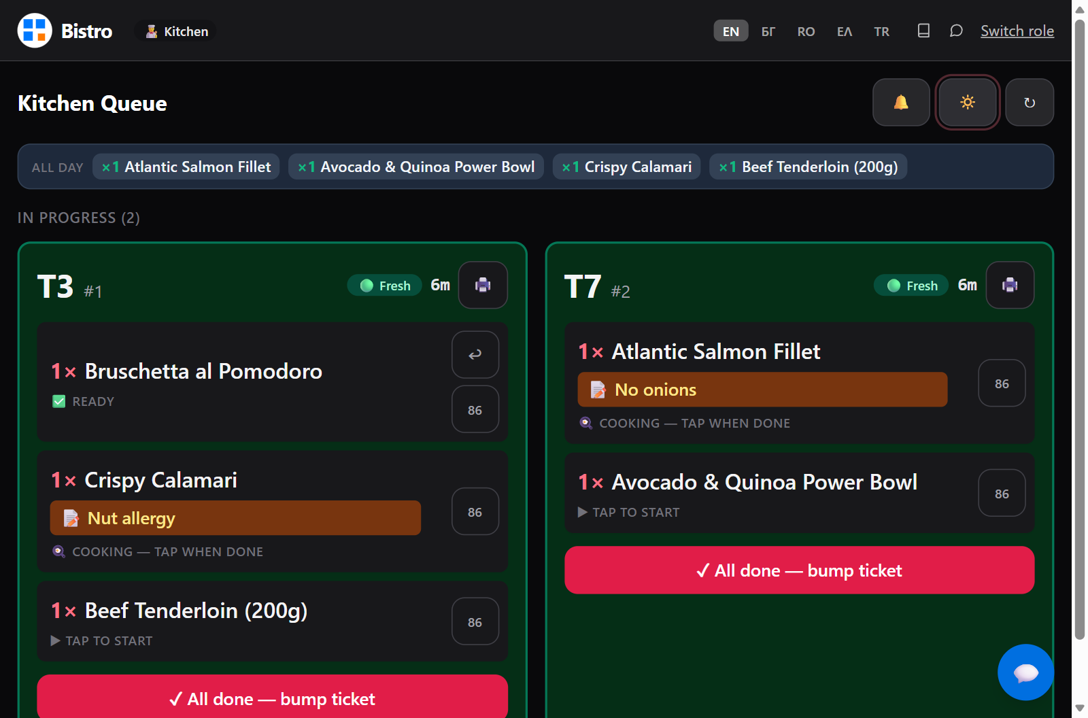Click the Fresh status badge on T7
The image size is (1088, 718).
click(x=911, y=286)
